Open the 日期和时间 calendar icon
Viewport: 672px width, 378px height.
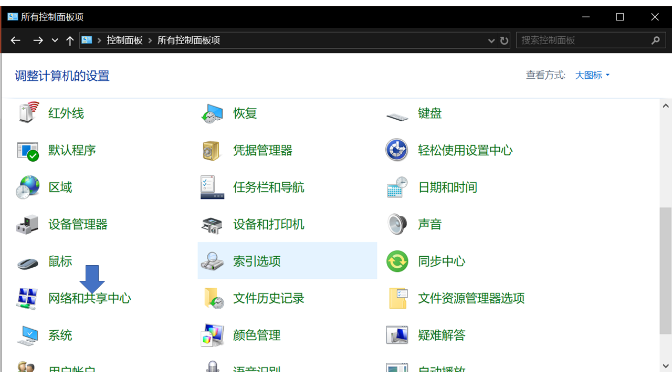[x=397, y=187]
